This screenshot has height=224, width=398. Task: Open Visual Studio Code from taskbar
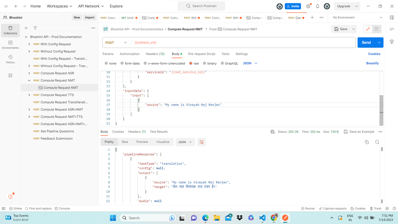coord(262,218)
